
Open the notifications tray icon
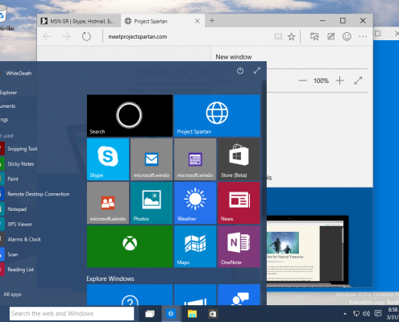tap(378, 314)
